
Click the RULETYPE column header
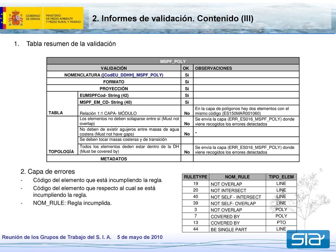(196, 177)
